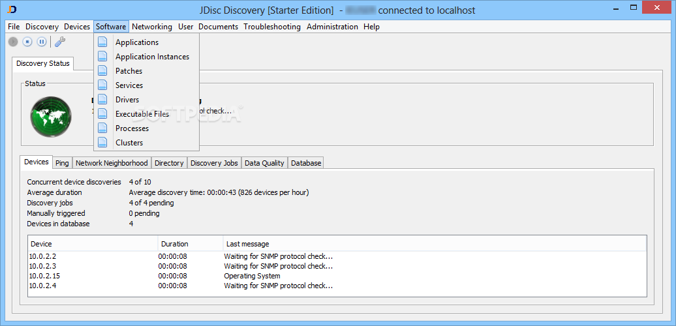Open the Troubleshooting menu
Viewport: 676px width, 326px height.
(x=272, y=27)
